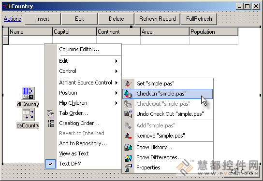Viewport: 263px width, 181px height.
Task: Click the grid row indicator cell
Action: (6, 41)
